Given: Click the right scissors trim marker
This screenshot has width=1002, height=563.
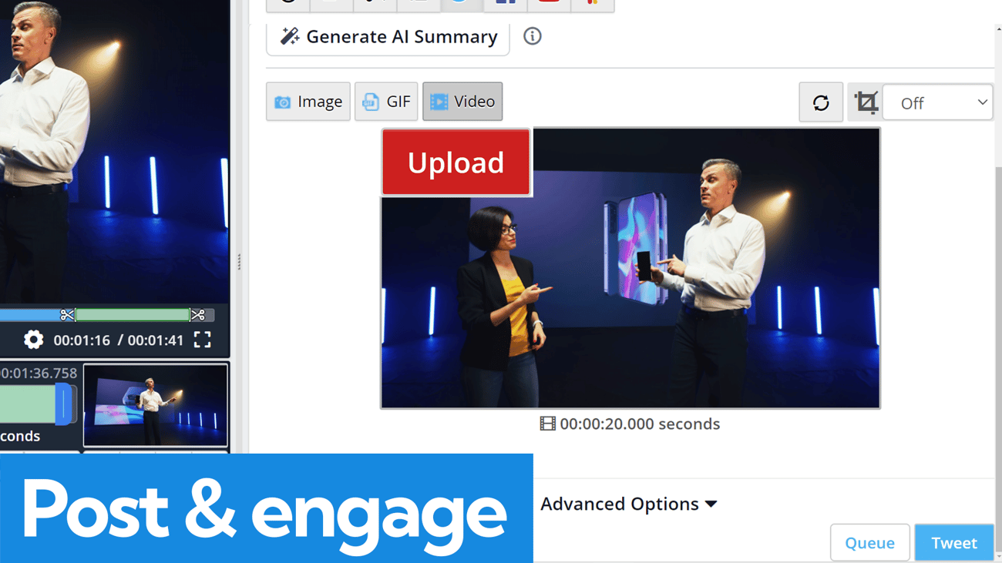Looking at the screenshot, I should [198, 315].
